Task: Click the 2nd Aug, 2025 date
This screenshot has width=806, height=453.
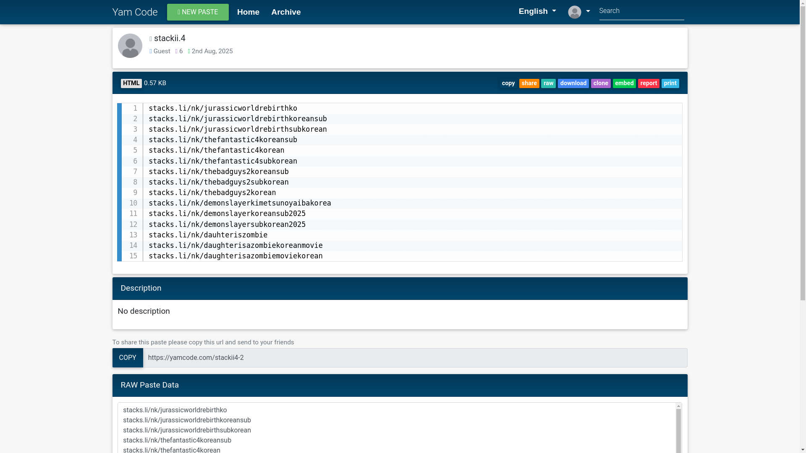Action: pos(212,51)
